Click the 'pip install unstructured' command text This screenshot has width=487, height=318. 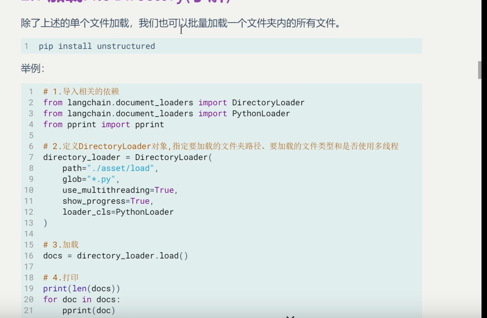[97, 46]
